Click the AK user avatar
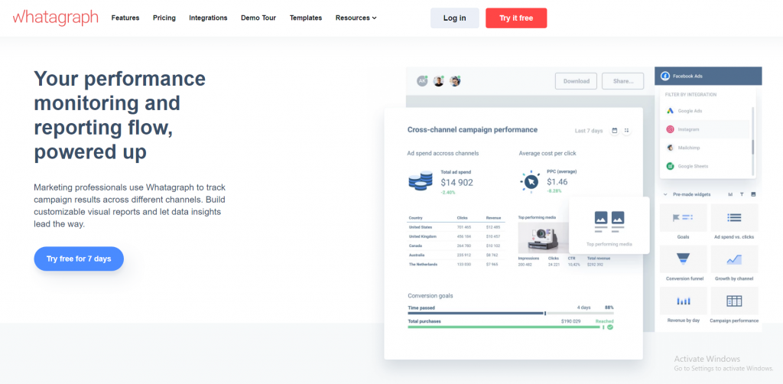This screenshot has width=783, height=384. [x=422, y=81]
